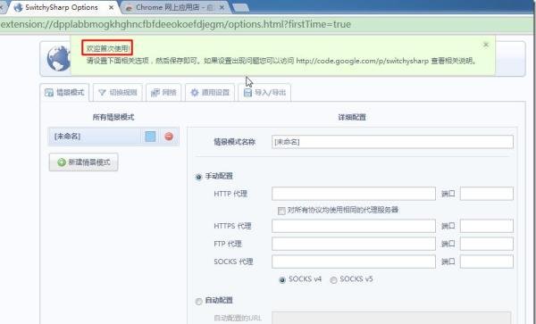Open the 网络 tab
The image size is (536, 324).
[163, 93]
